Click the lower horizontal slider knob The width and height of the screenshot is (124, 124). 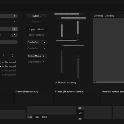(x=62, y=46)
